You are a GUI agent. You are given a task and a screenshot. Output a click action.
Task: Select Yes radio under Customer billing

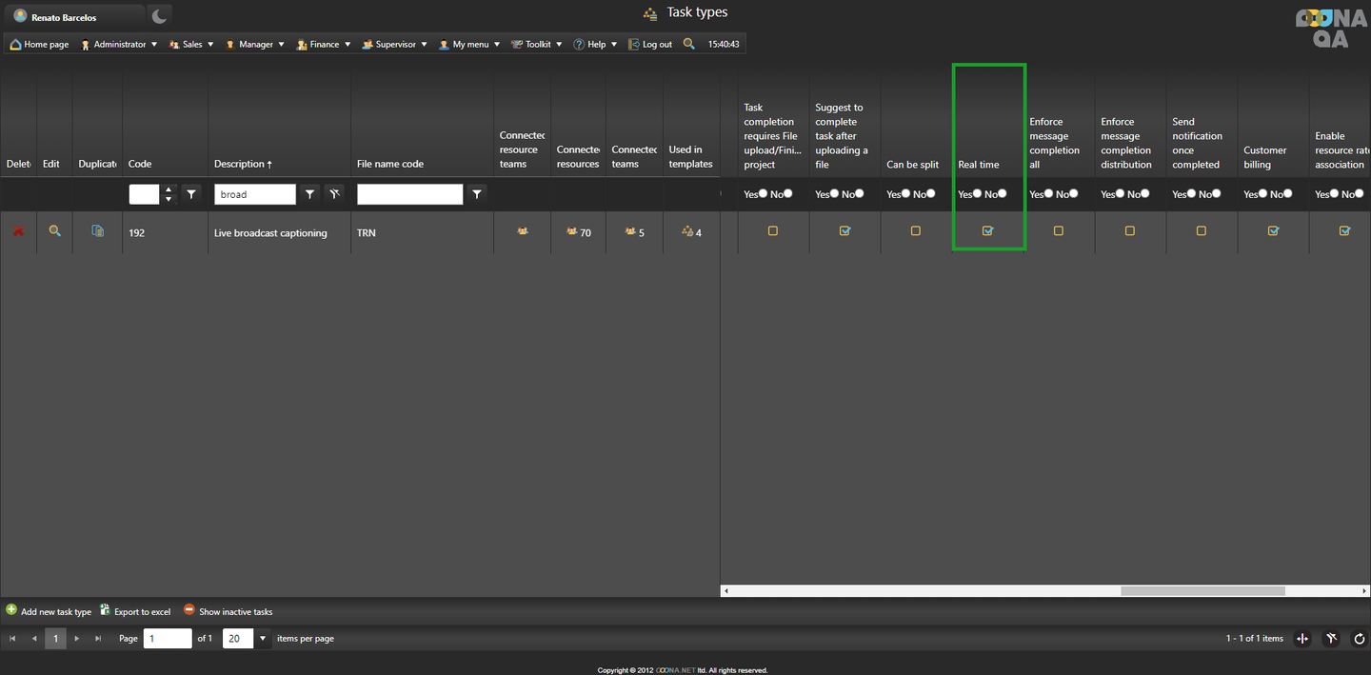[x=1262, y=194]
